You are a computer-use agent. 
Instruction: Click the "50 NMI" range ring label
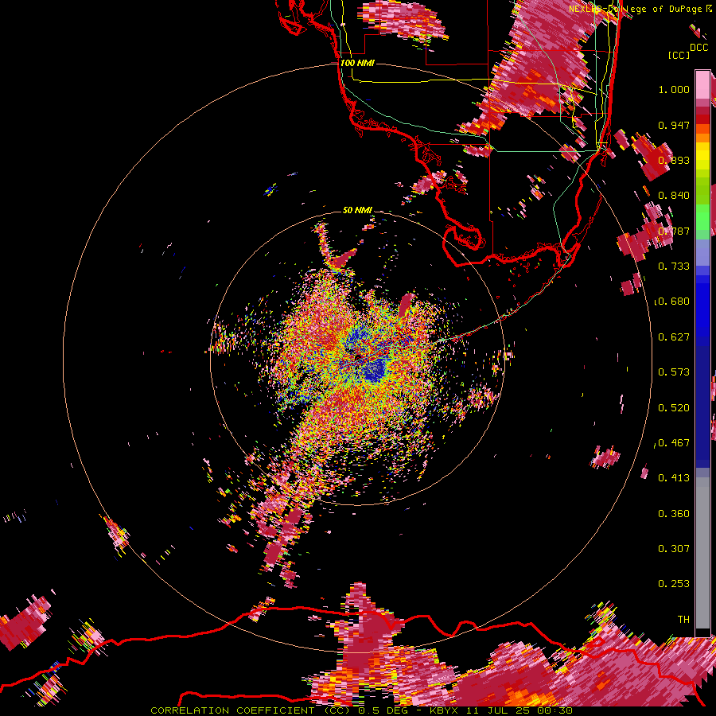[357, 210]
